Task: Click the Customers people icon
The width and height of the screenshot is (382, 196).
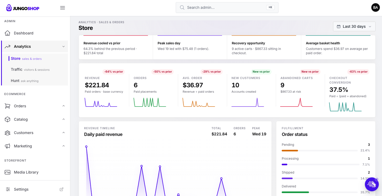Action: click(7, 133)
